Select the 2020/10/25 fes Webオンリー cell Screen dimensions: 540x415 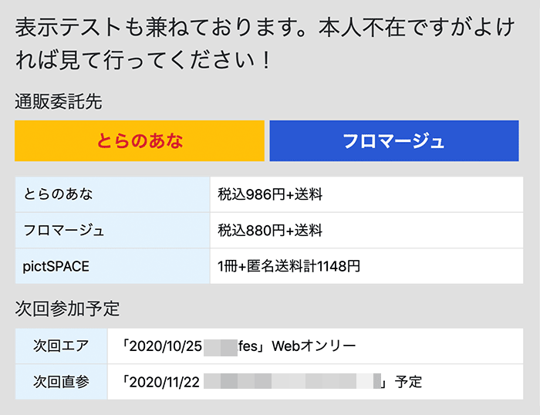tap(315, 346)
